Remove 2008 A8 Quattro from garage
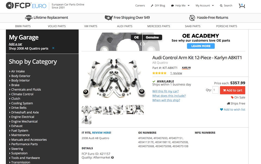This screenshot has width=261, height=164. [x=53, y=48]
